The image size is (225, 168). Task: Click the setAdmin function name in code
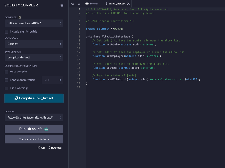point(113,44)
